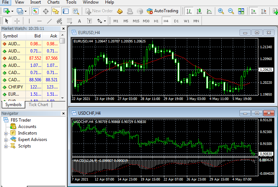Switch to bar chart display

click(189, 11)
